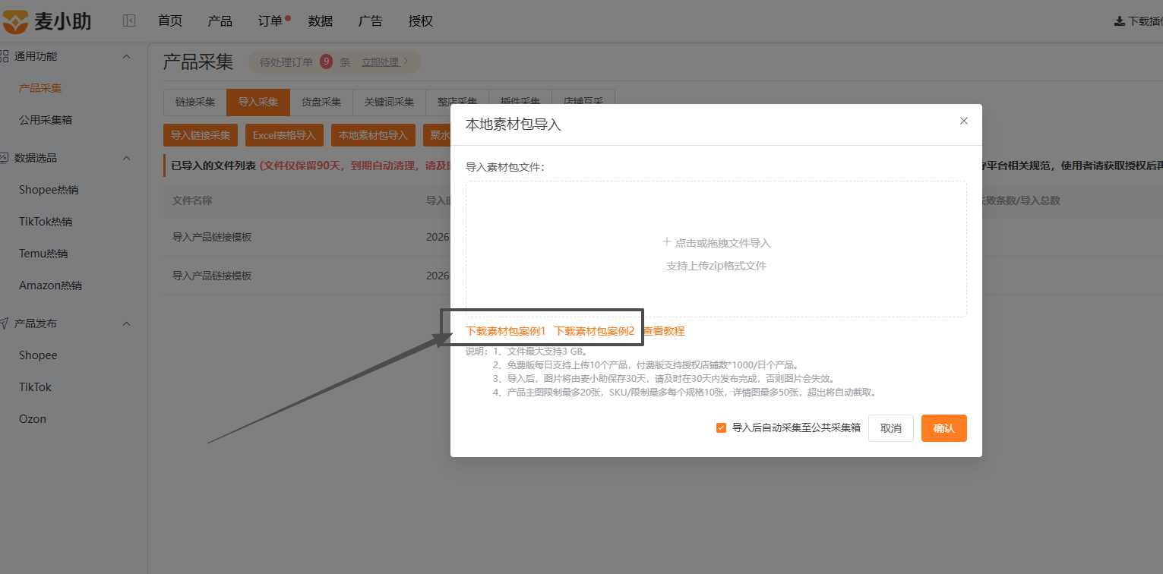The width and height of the screenshot is (1163, 574).
Task: Click the second 导入产品链接模板 row
Action: point(212,276)
